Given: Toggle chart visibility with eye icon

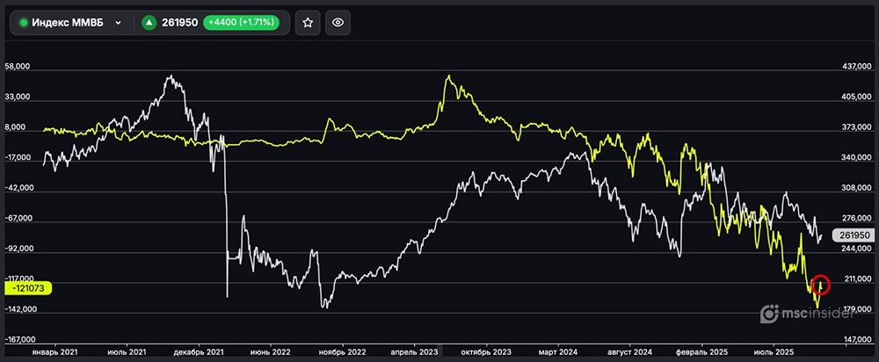Looking at the screenshot, I should [338, 23].
